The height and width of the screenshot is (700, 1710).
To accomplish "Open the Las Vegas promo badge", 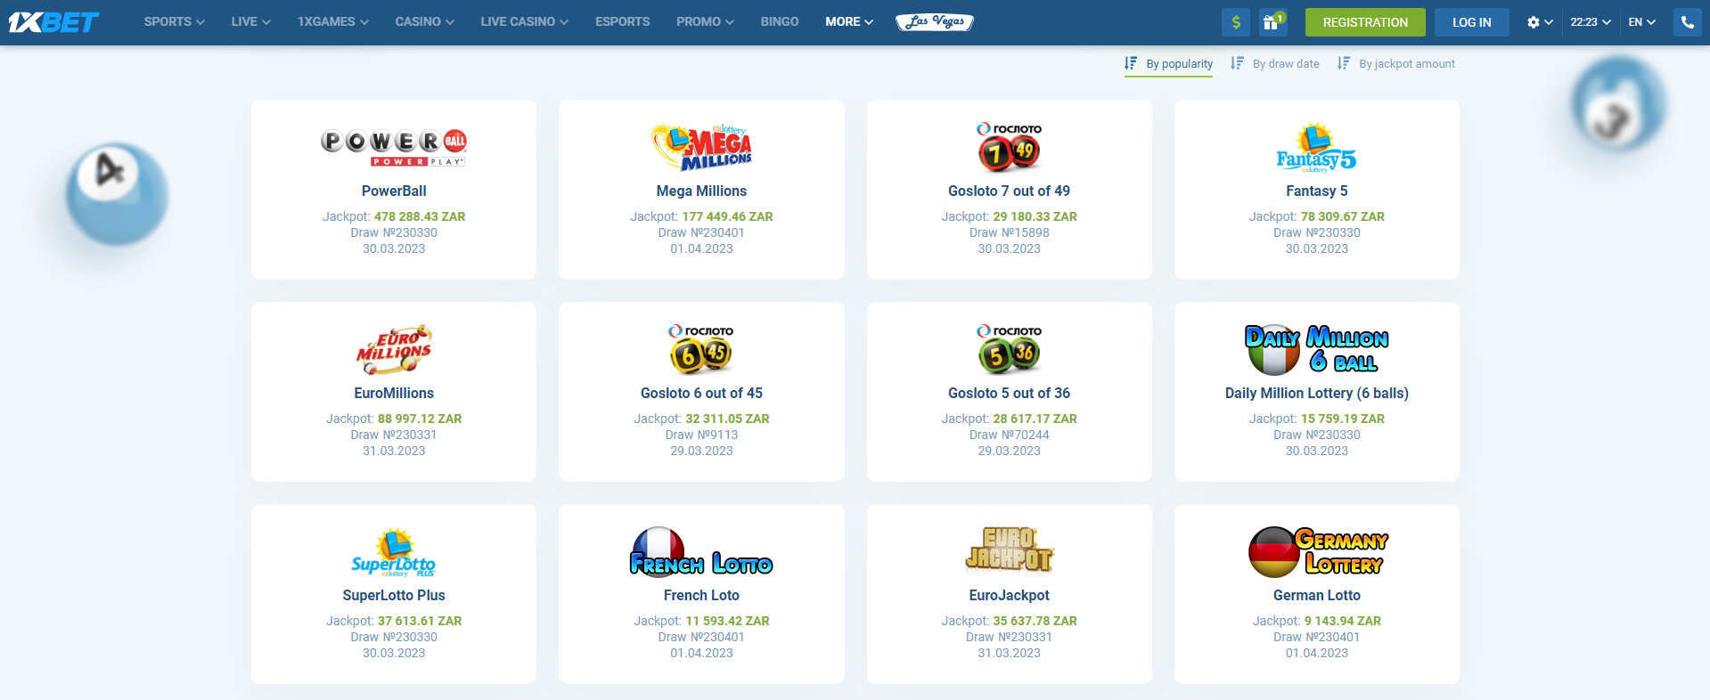I will 934,22.
